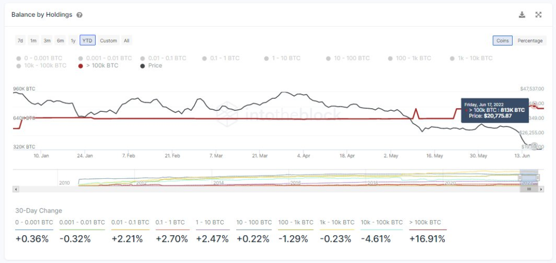This screenshot has width=556, height=263.
Task: Show the 1k - 10k BTC legend series
Action: click(x=471, y=58)
